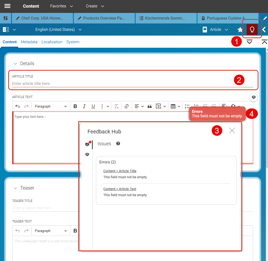The width and height of the screenshot is (268, 261).
Task: Clear formatting with the Tx icon
Action: [116, 106]
